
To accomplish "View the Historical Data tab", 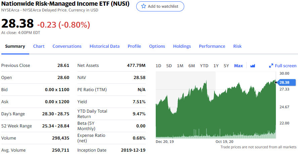I will click(104, 46).
